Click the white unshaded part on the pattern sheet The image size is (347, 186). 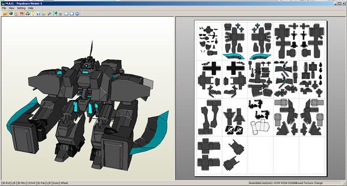point(260,127)
